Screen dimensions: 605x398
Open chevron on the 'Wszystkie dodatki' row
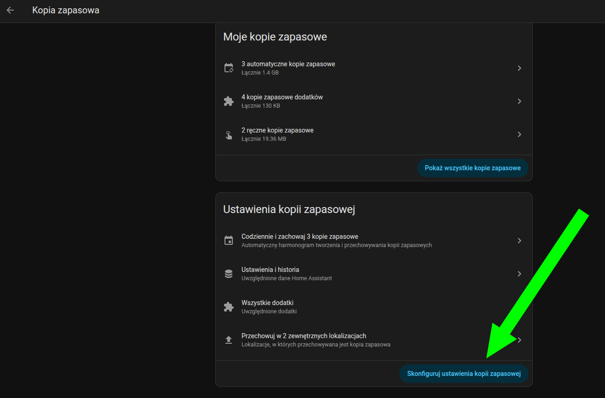coord(519,307)
